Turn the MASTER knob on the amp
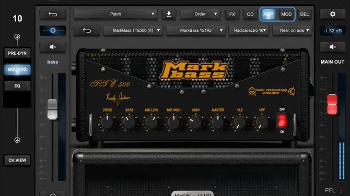The height and width of the screenshot is (196, 350). 218,123
